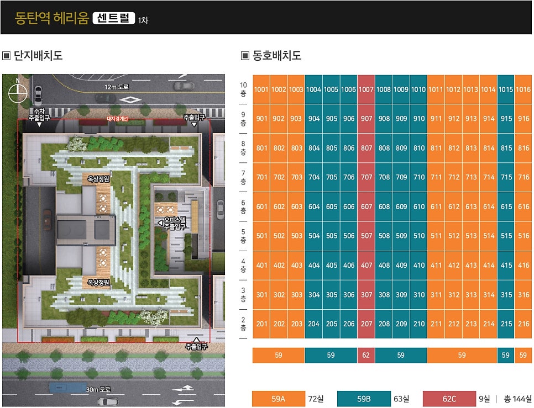Click the square bullet beside 단지배치도

[x=7, y=56]
